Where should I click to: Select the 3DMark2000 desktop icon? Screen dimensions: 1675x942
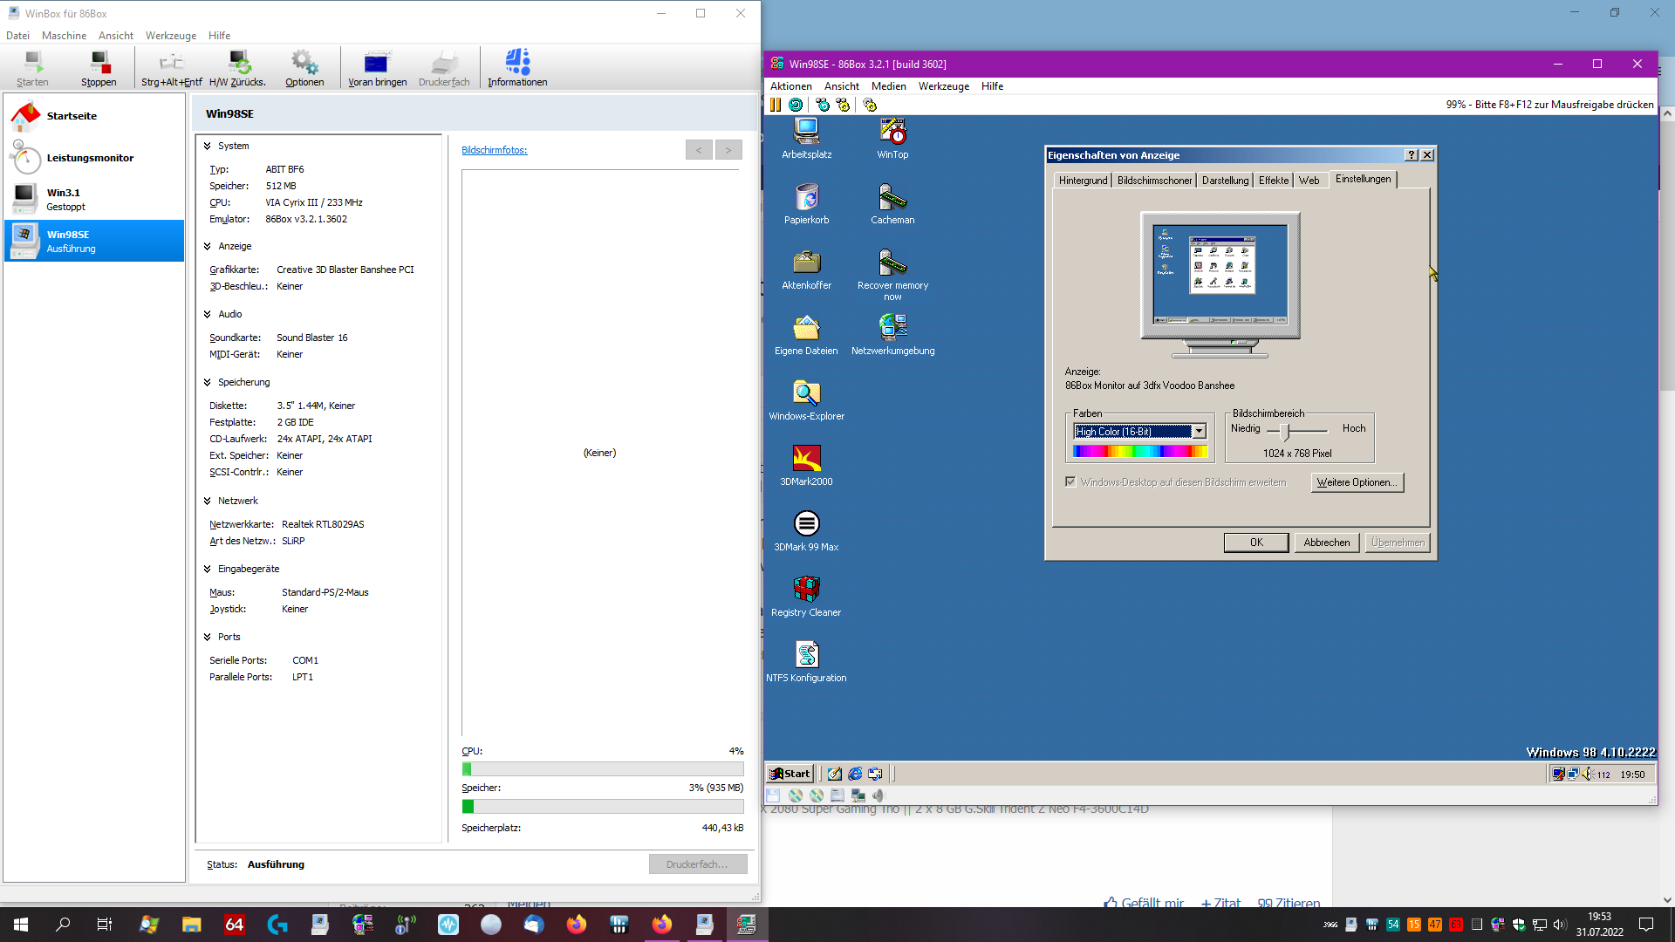[x=806, y=466]
